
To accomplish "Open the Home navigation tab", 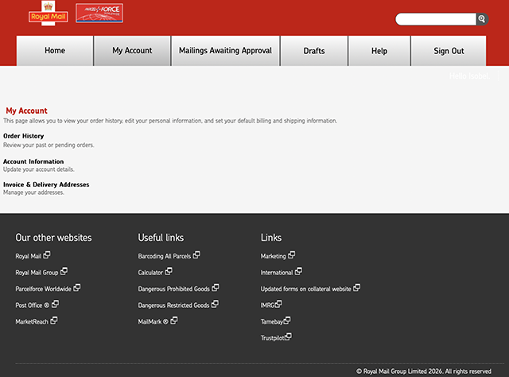I will (x=55, y=51).
